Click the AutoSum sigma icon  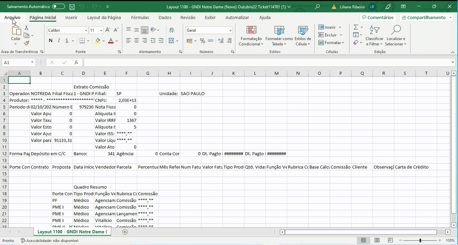(x=356, y=27)
